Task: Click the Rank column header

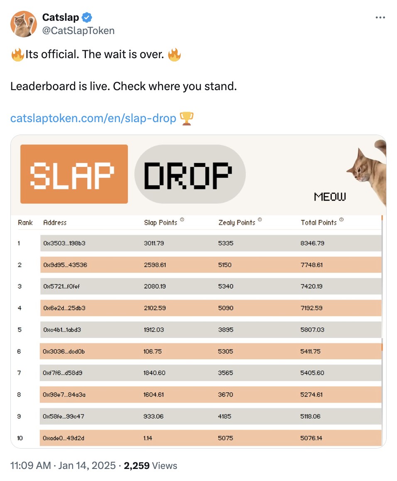Action: click(25, 223)
